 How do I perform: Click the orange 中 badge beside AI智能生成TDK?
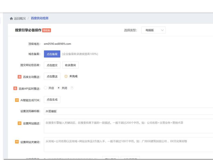17,100
